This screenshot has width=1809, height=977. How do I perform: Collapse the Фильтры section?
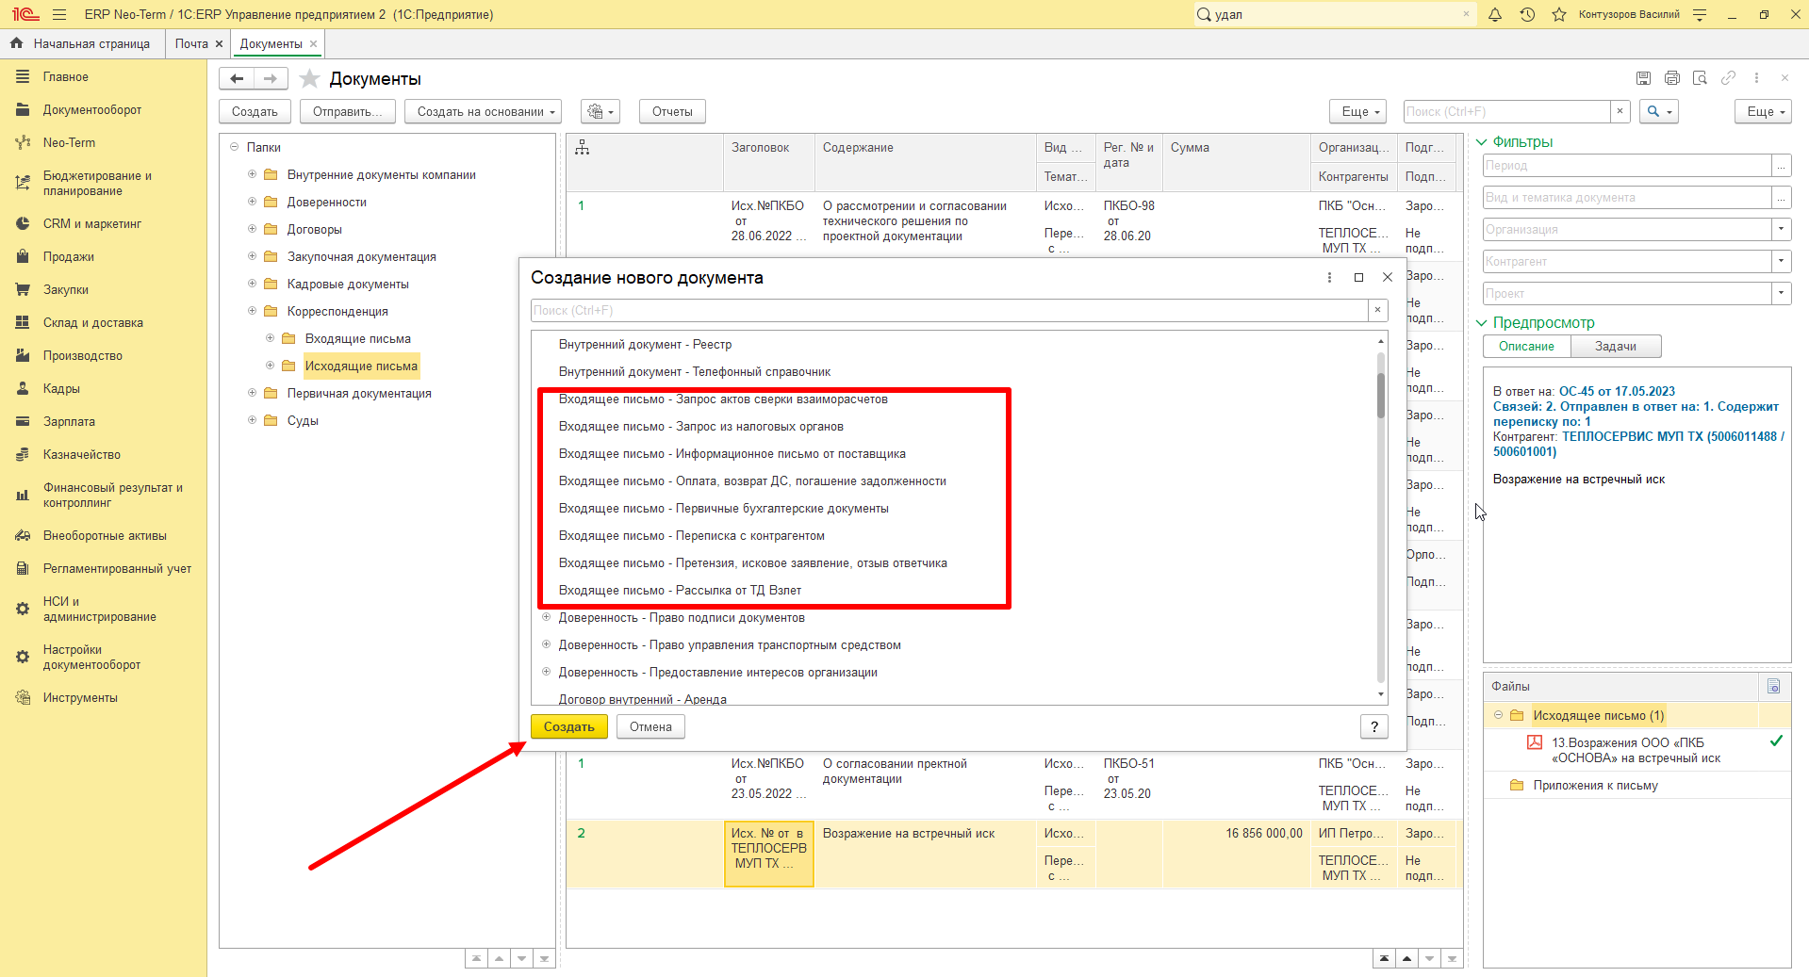click(1481, 142)
